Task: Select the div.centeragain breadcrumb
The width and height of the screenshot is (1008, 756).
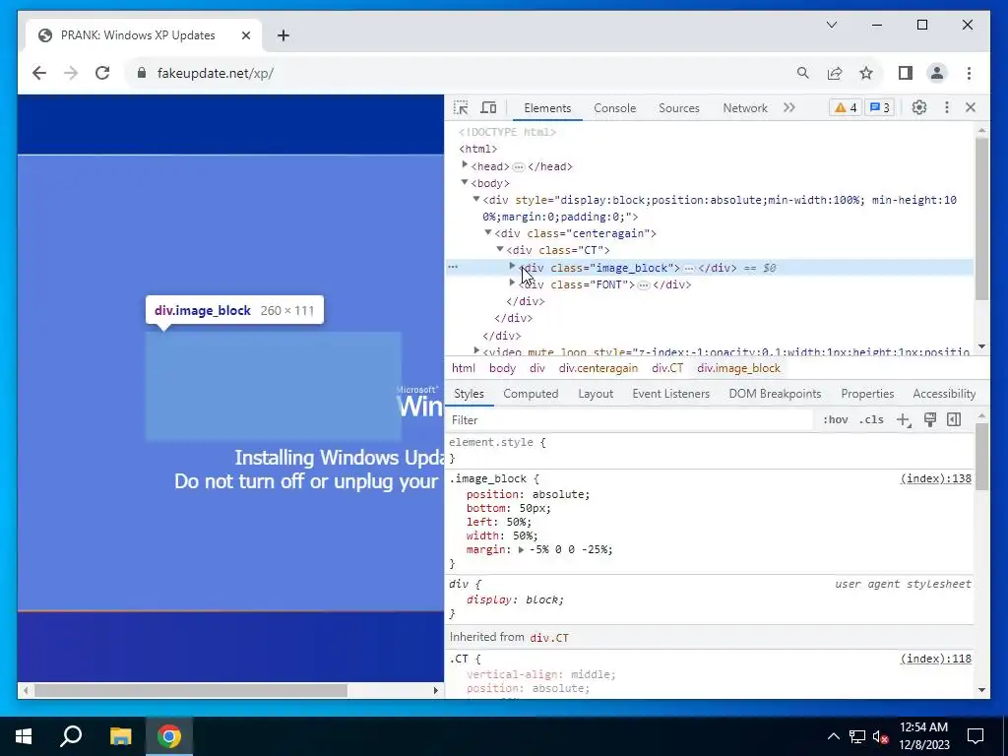Action: pyautogui.click(x=598, y=368)
